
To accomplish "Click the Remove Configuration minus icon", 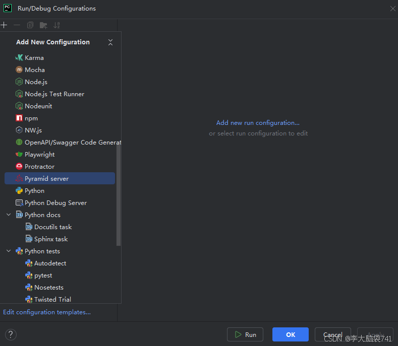I will [17, 25].
